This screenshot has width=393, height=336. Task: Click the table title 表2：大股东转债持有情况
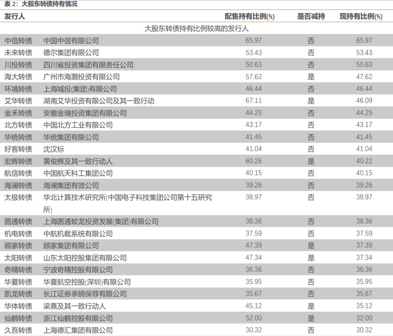(41, 4)
